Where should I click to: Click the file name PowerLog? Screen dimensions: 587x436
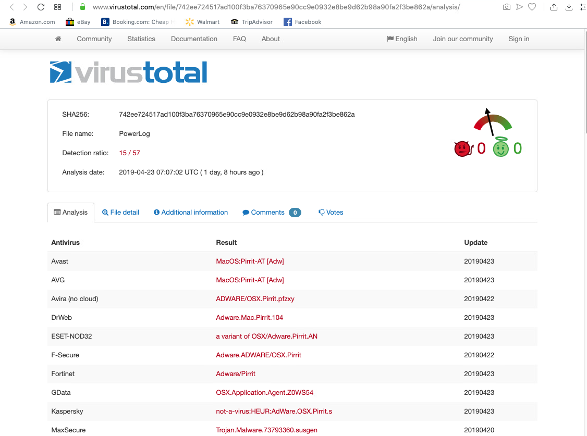point(134,134)
